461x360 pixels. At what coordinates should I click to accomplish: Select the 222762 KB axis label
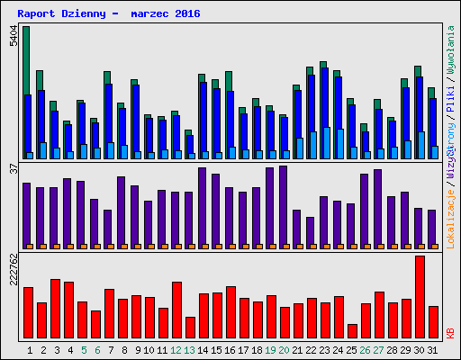[14, 269]
